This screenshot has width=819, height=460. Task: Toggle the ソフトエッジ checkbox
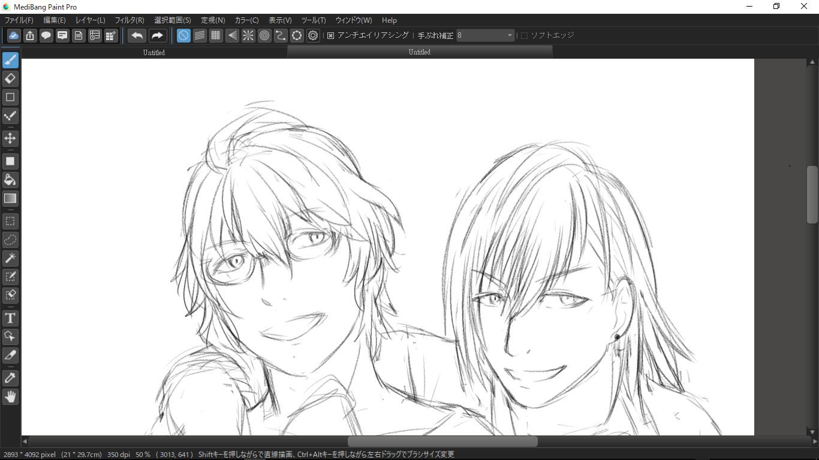pyautogui.click(x=524, y=35)
